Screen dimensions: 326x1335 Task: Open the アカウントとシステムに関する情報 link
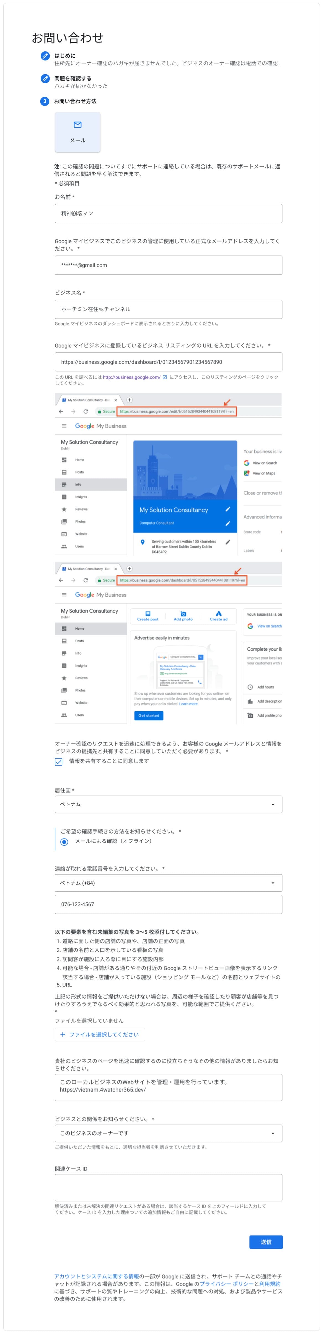(x=97, y=1277)
